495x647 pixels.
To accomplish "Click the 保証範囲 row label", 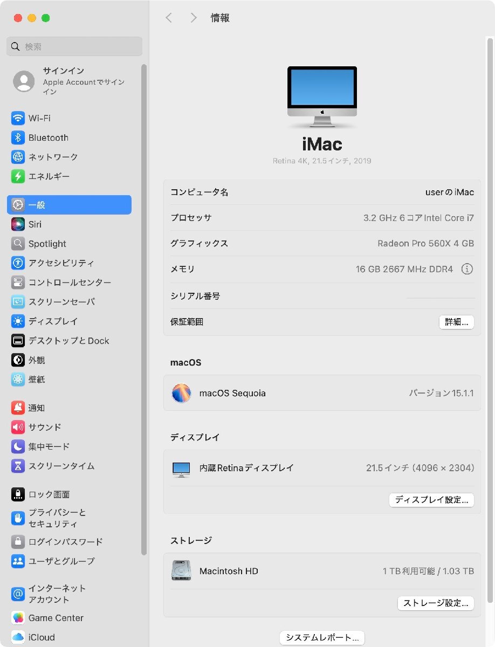I will [x=187, y=322].
